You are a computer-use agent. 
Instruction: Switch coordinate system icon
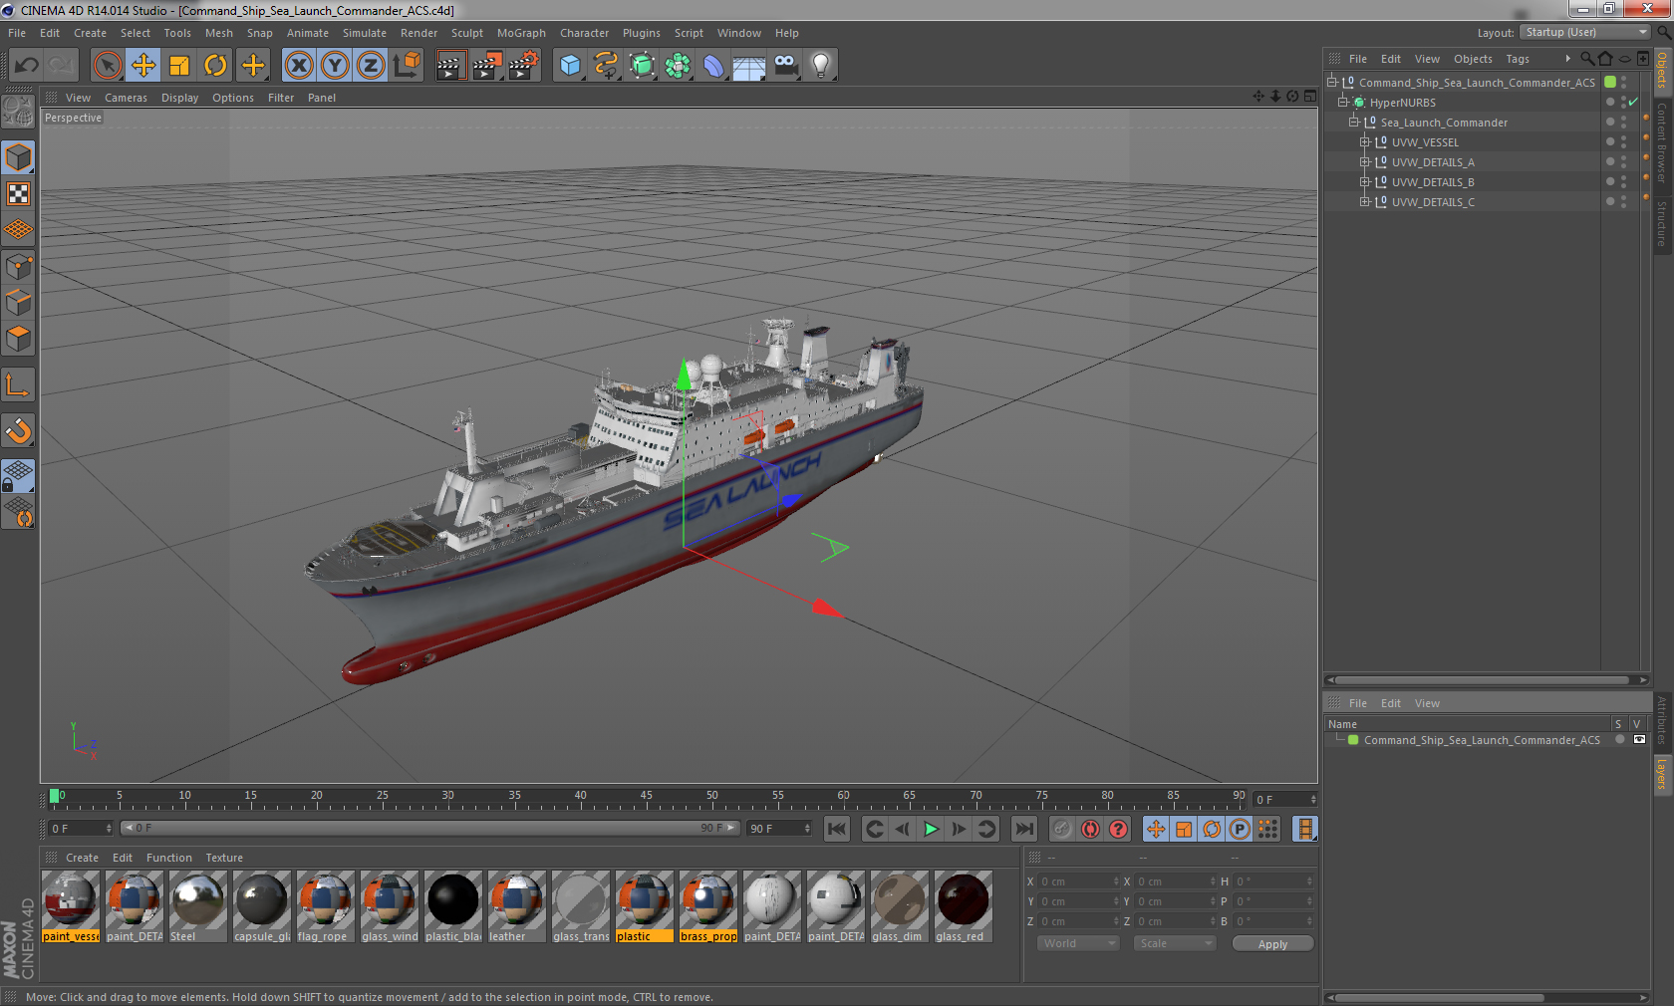tap(407, 66)
